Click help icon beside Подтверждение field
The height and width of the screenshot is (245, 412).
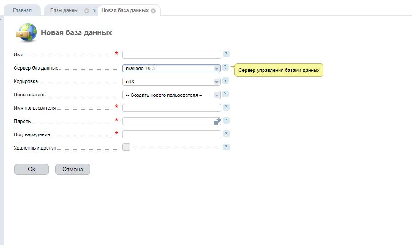point(226,134)
